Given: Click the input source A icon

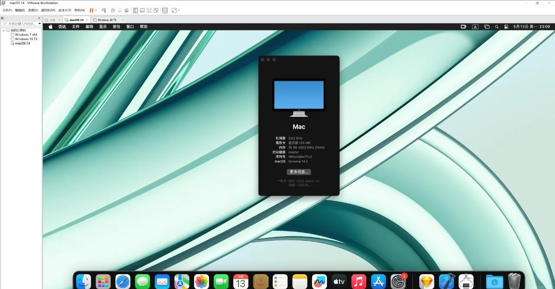Looking at the screenshot, I should (x=475, y=26).
